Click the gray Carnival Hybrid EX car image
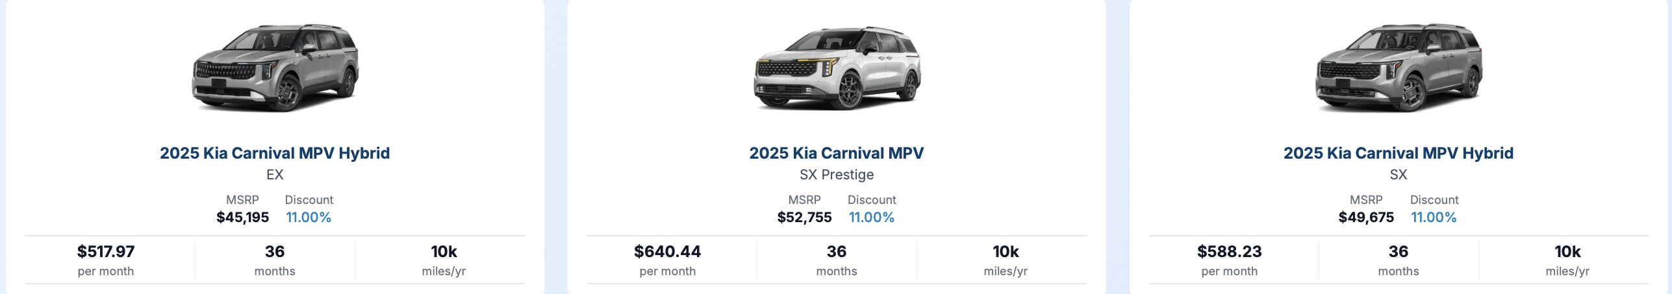The width and height of the screenshot is (1672, 294). click(275, 67)
